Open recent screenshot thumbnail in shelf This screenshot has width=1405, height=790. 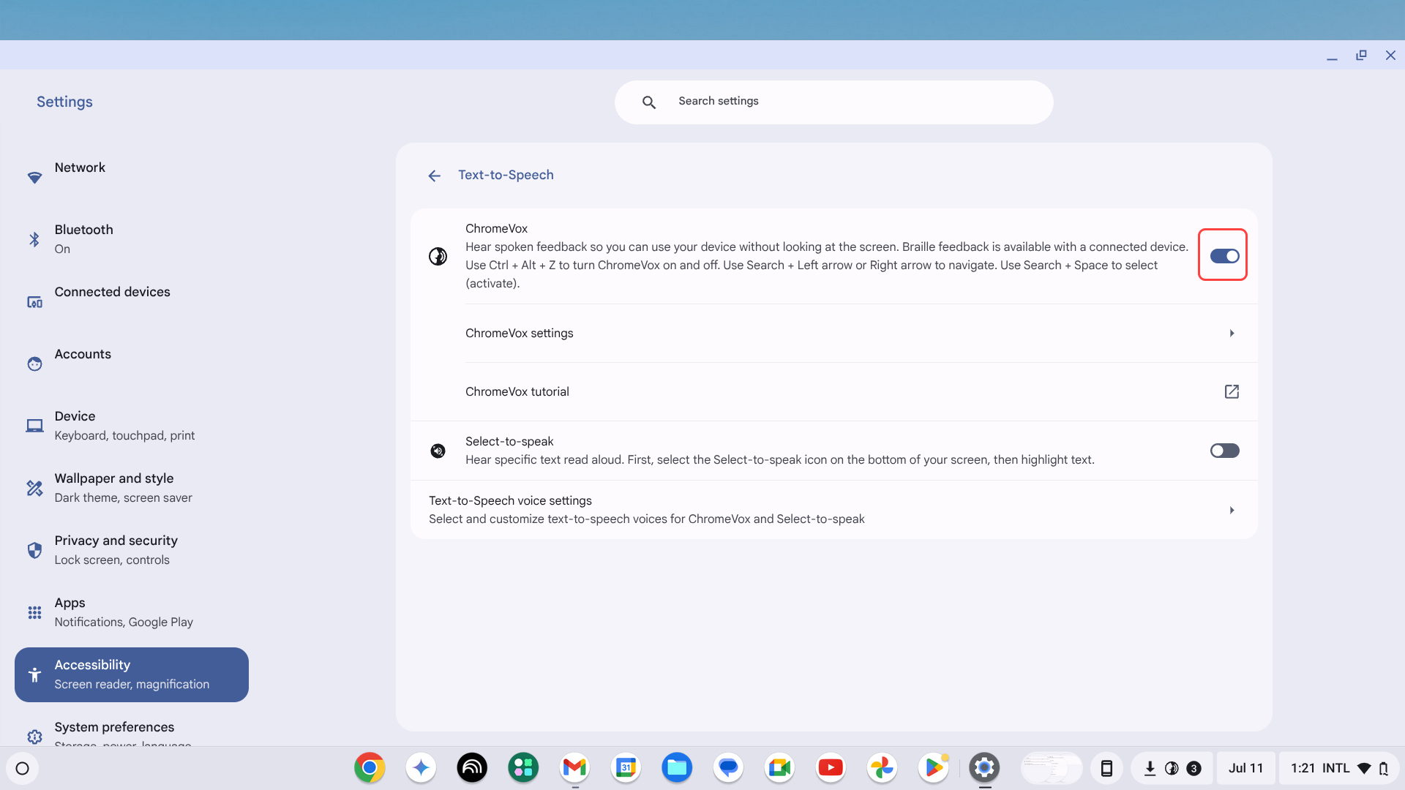[1051, 768]
